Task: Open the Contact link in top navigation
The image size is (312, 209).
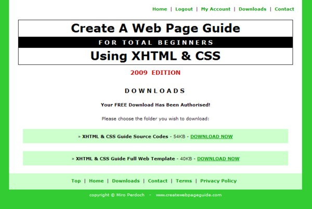Action: click(284, 9)
